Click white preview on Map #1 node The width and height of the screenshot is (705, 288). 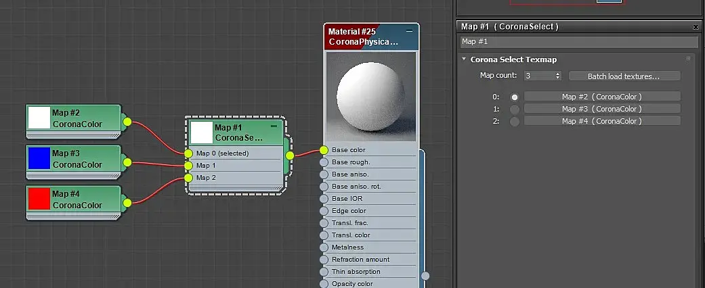(202, 133)
